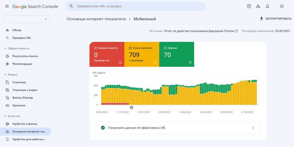The image size is (294, 147).
Task: Click the Результаты поиска Google icon
Action: [7, 56]
